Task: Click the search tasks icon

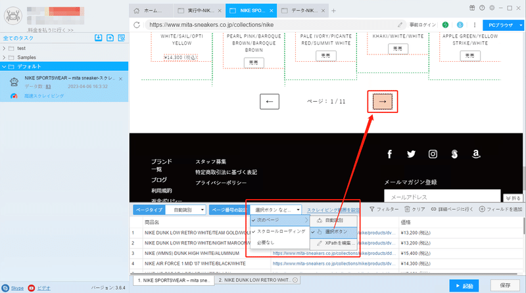Action: [122, 38]
